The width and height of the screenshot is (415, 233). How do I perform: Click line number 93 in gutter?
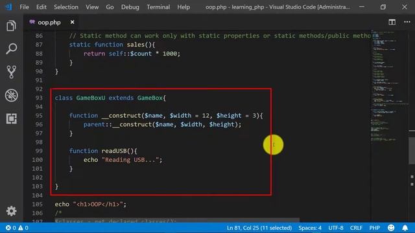39,98
